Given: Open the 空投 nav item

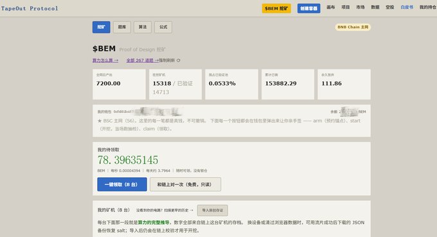Looking at the screenshot, I should 389,7.
